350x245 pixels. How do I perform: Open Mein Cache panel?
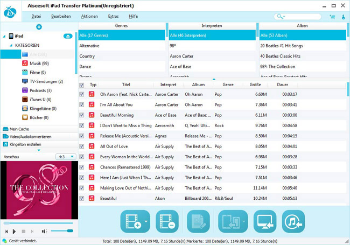click(39, 129)
